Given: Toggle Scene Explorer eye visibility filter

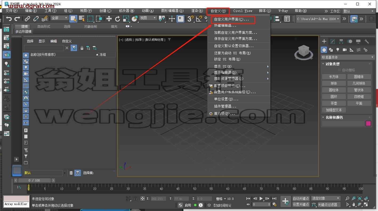Looking at the screenshot, I should 26,123.
